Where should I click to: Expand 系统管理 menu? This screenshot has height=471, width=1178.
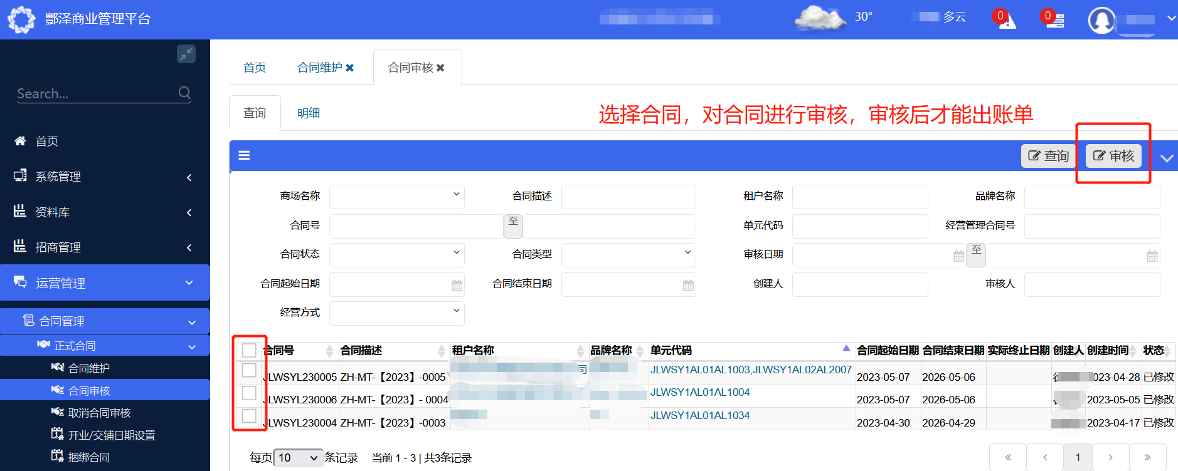click(105, 177)
